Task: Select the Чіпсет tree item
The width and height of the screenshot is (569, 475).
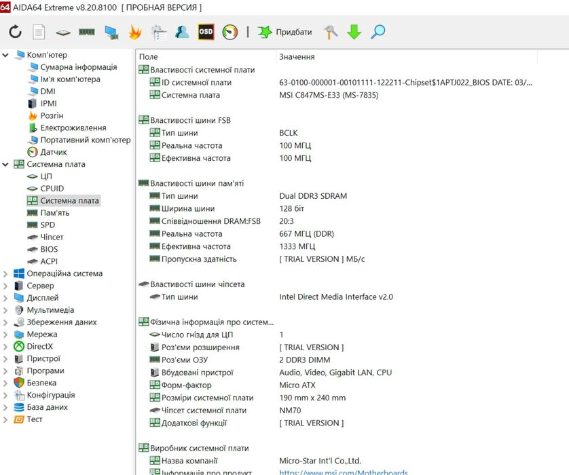Action: [52, 237]
